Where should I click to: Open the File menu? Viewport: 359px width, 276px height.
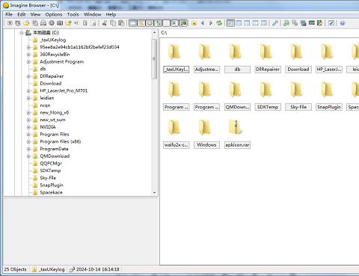pyautogui.click(x=9, y=14)
